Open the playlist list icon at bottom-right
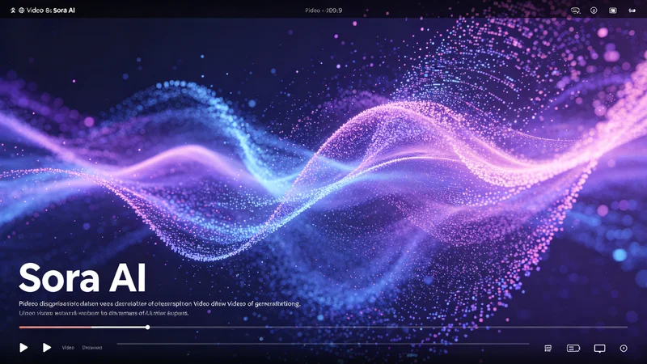647x364 pixels. click(x=548, y=349)
